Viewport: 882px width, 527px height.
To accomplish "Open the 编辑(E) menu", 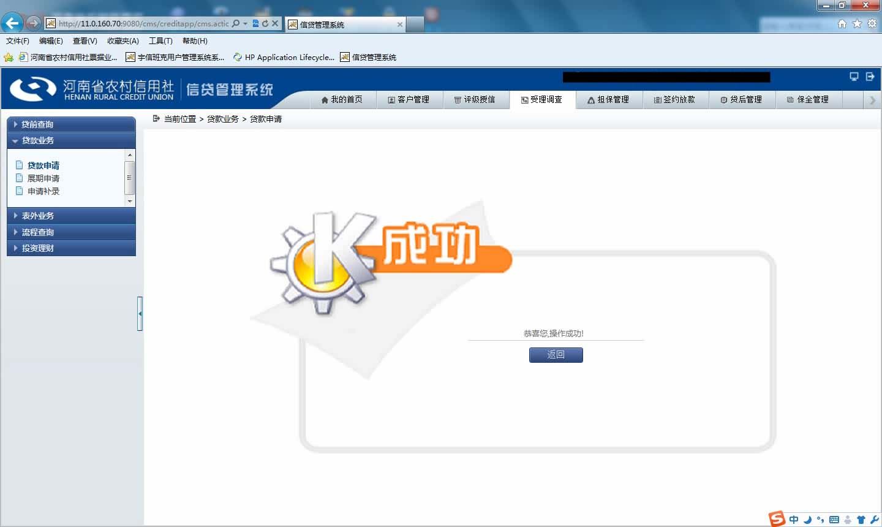I will click(x=51, y=41).
